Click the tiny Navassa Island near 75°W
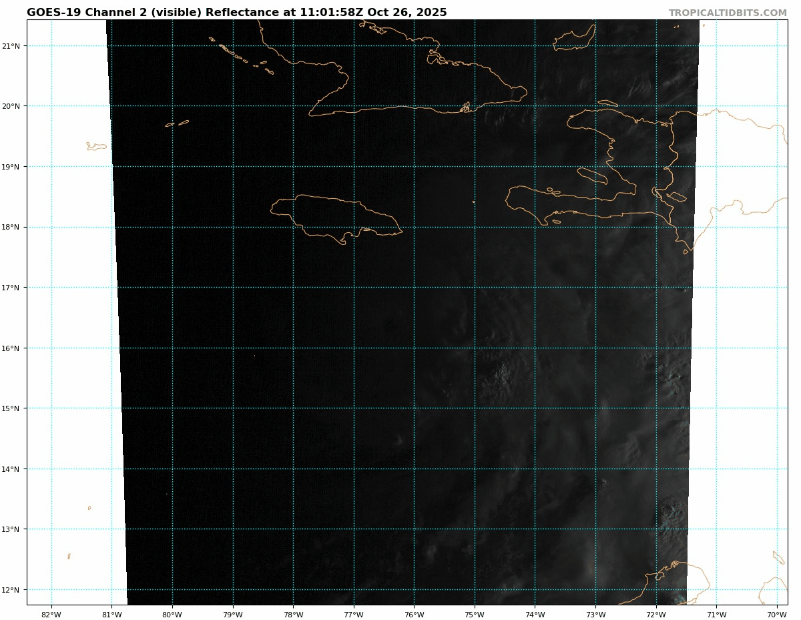The image size is (801, 620). tap(473, 202)
